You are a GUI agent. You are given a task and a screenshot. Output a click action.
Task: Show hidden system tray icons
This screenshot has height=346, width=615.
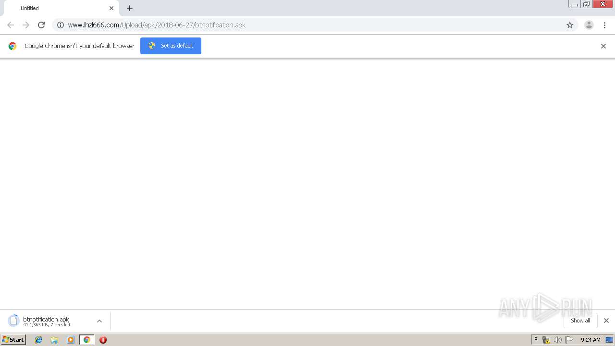click(x=536, y=340)
